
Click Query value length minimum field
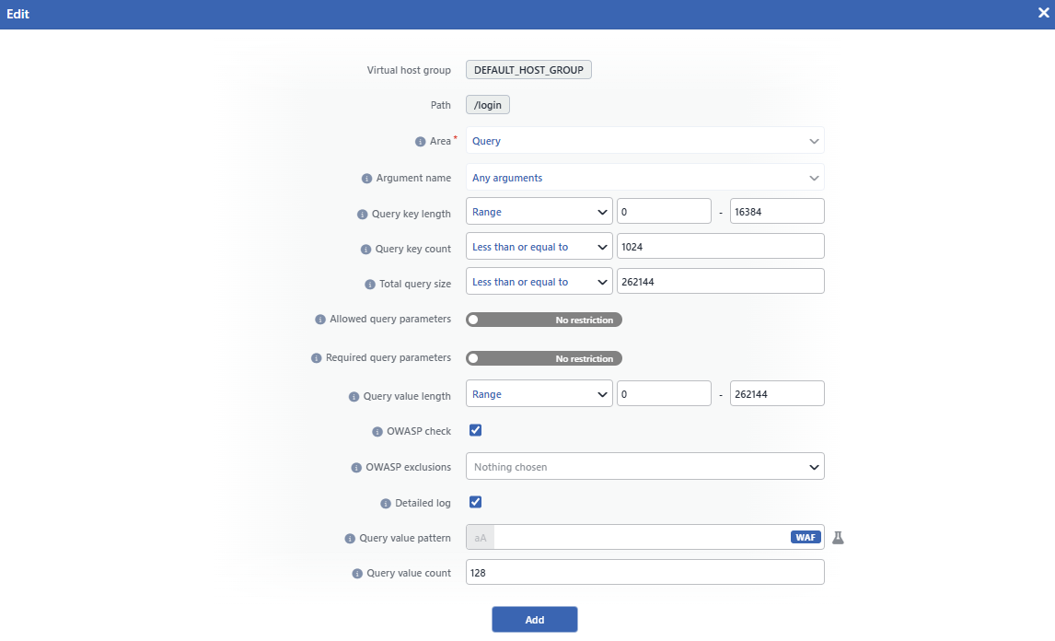tap(664, 394)
